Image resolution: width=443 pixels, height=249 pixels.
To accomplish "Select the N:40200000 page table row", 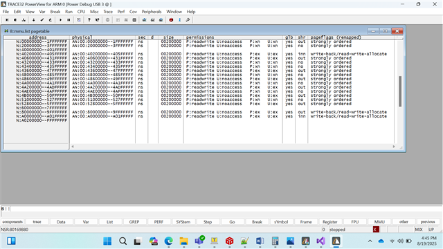I will (201, 54).
